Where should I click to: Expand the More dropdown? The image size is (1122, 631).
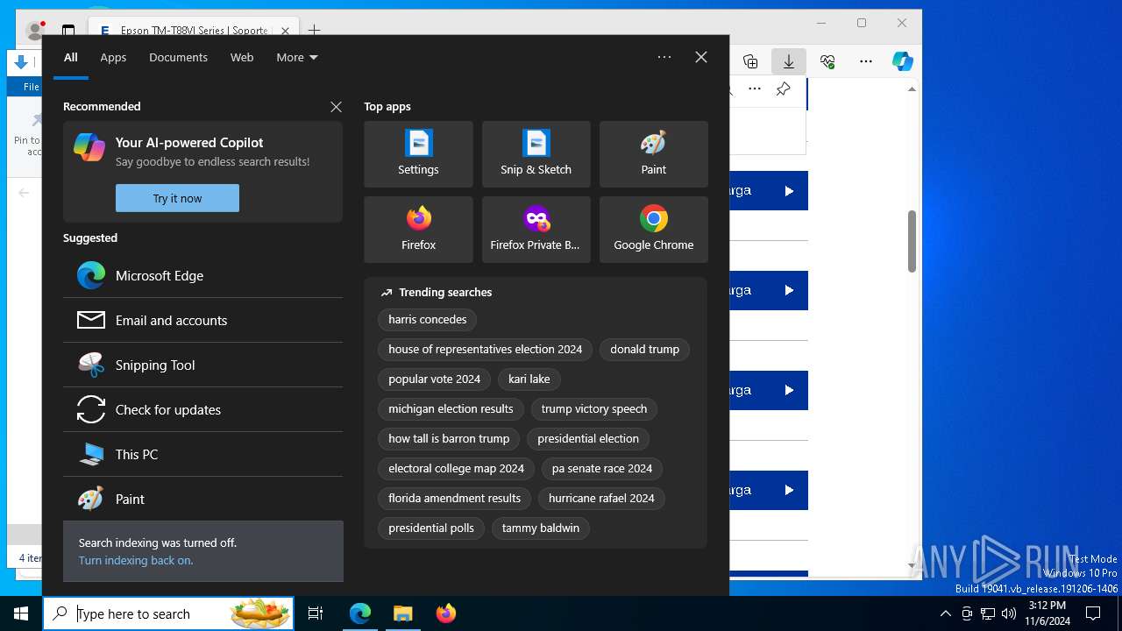pyautogui.click(x=297, y=57)
